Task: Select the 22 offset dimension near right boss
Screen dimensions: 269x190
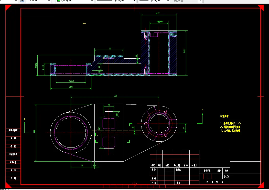Action: [184, 128]
